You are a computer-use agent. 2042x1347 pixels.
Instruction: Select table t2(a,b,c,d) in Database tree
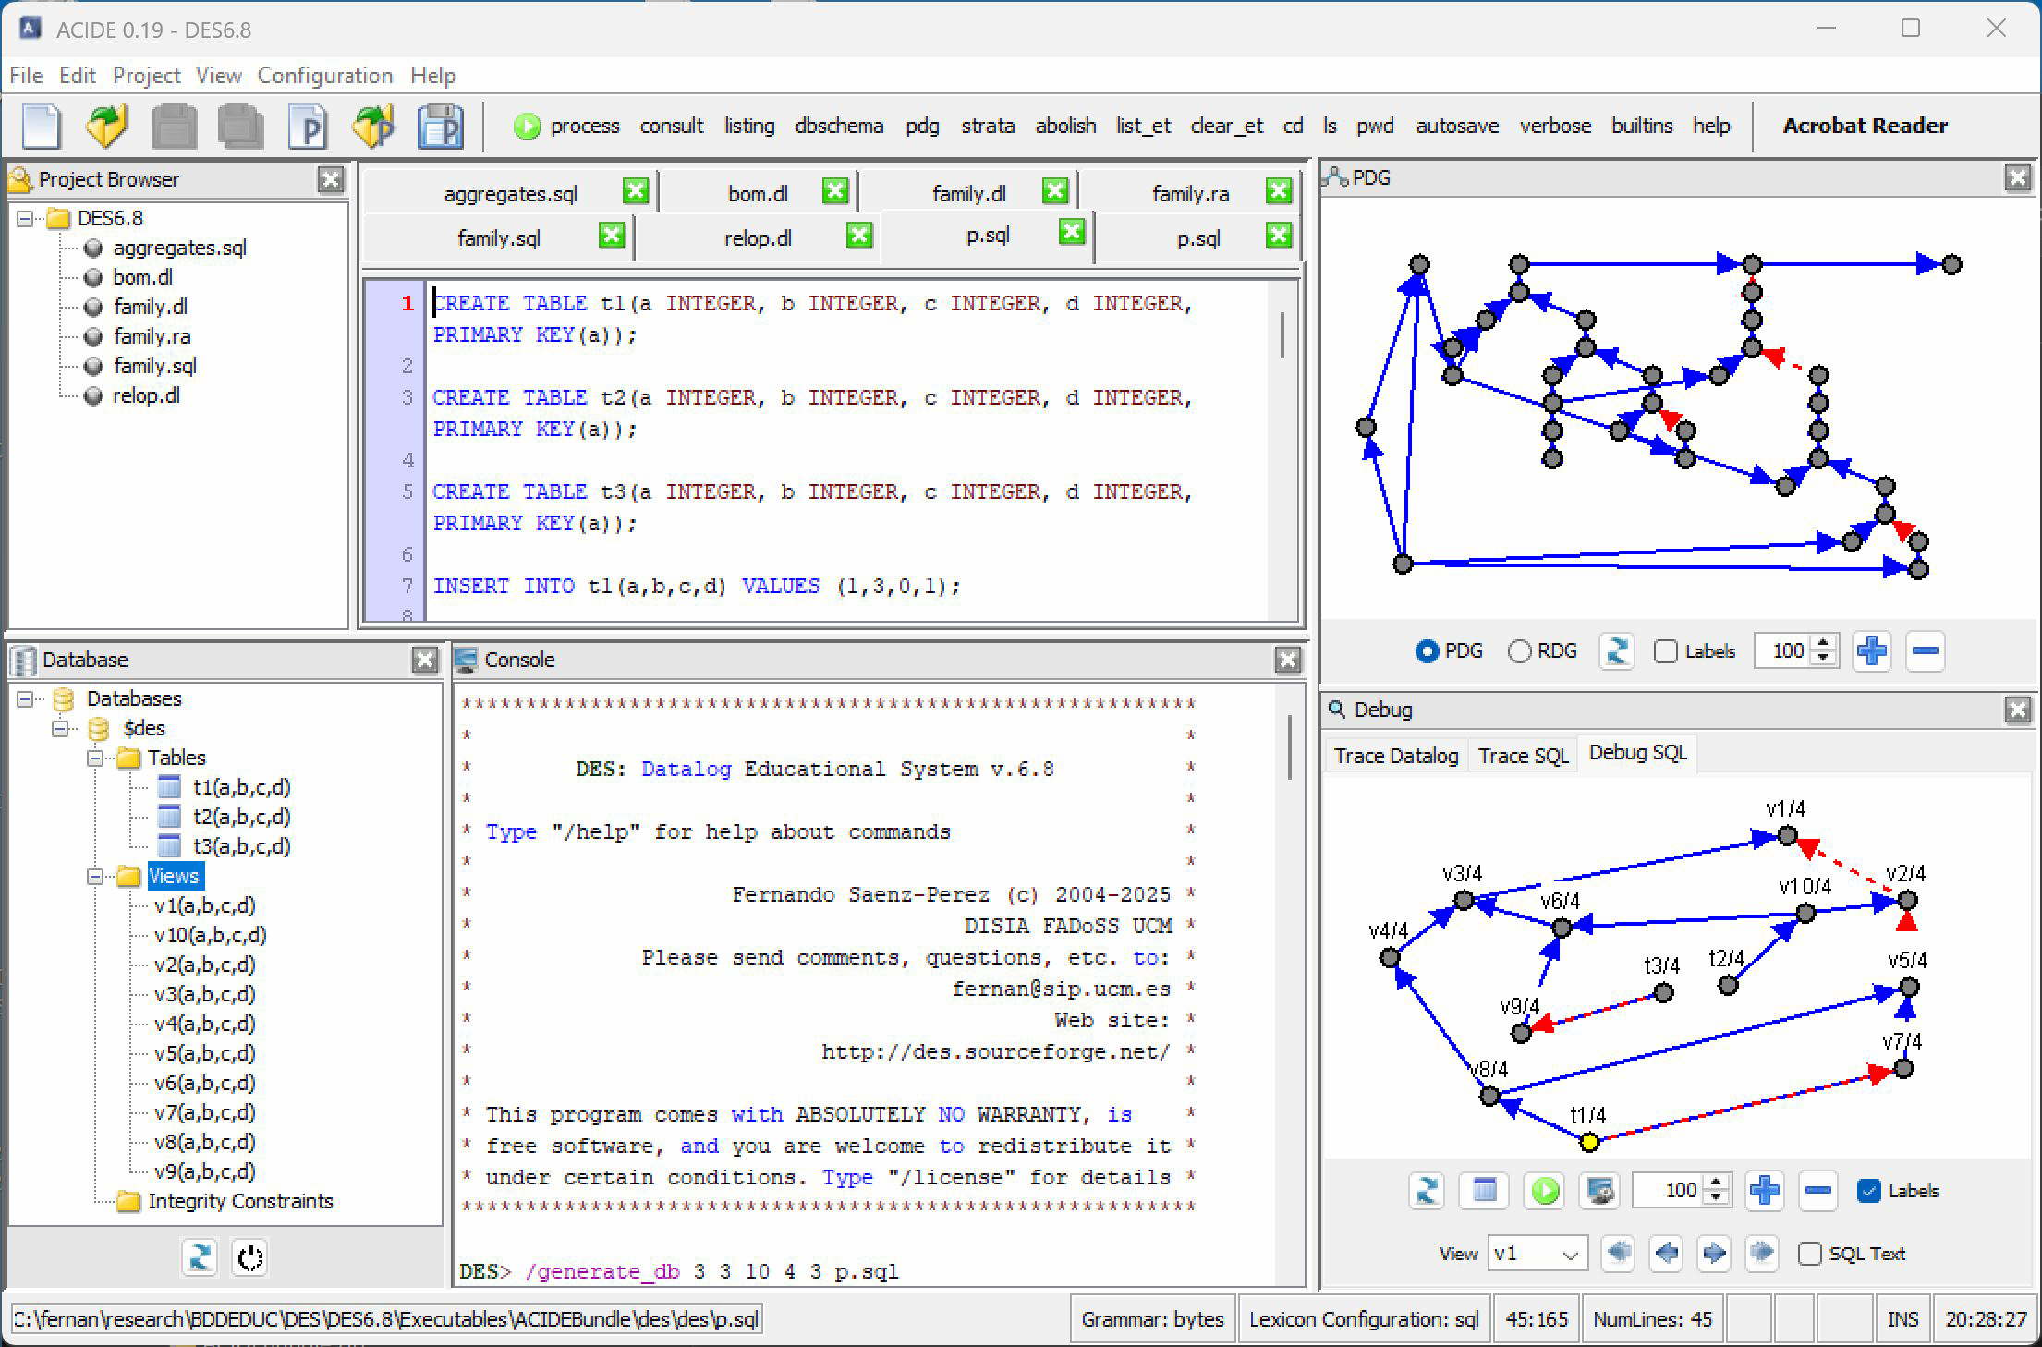click(241, 817)
